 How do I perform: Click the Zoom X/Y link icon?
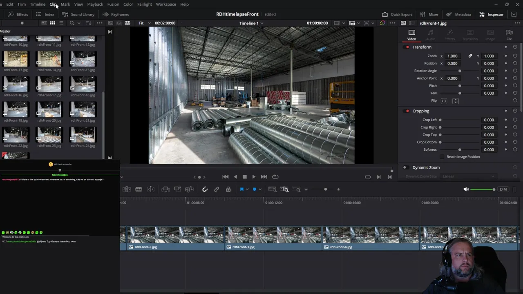click(x=470, y=56)
